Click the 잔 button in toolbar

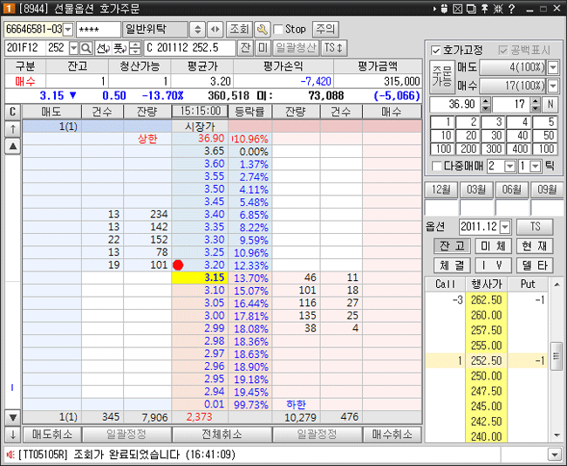tap(245, 48)
